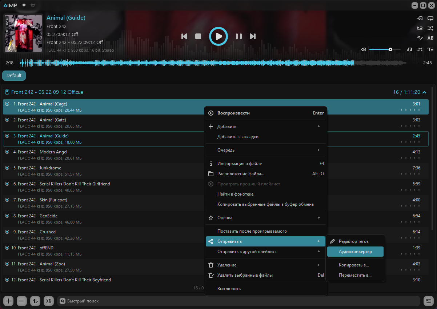The width and height of the screenshot is (437, 309).
Task: Toggle shuffle playback icon
Action: click(430, 28)
